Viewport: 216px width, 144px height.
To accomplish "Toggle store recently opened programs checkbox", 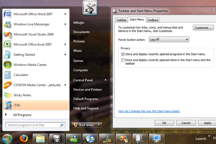I will pyautogui.click(x=123, y=54).
